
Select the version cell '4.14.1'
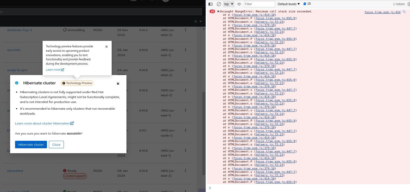[143, 130]
